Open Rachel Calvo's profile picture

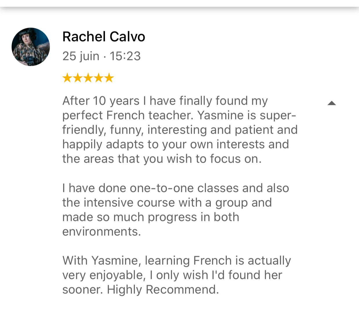pyautogui.click(x=31, y=47)
